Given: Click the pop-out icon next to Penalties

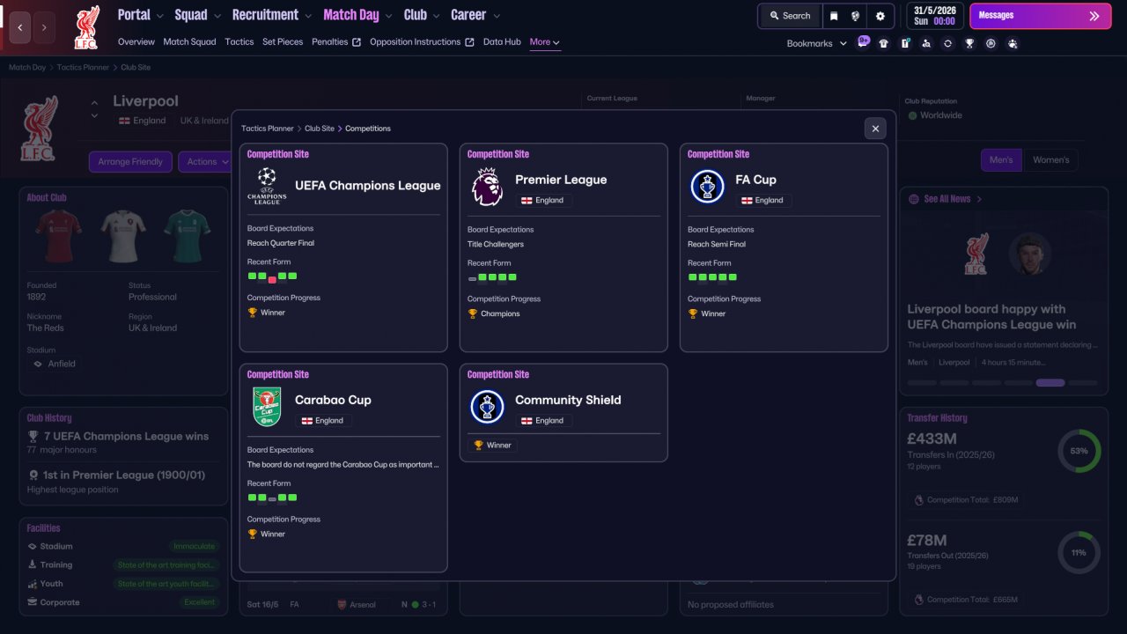Looking at the screenshot, I should [x=357, y=42].
